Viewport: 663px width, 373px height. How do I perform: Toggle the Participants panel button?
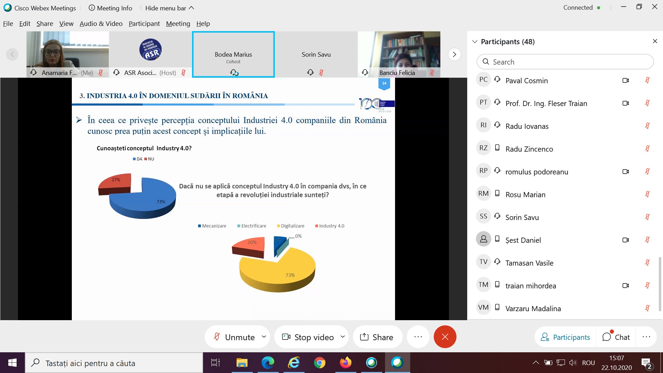point(565,337)
